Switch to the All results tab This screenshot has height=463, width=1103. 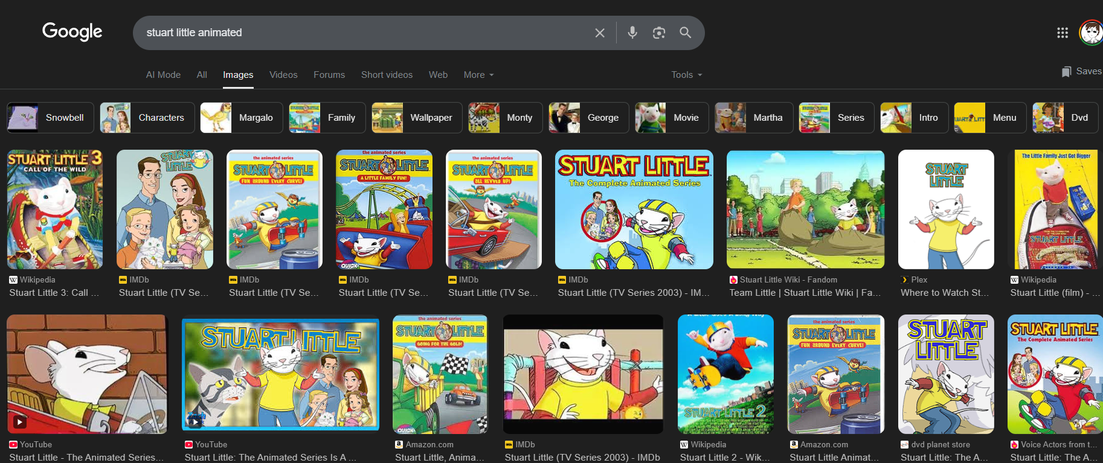pyautogui.click(x=202, y=75)
